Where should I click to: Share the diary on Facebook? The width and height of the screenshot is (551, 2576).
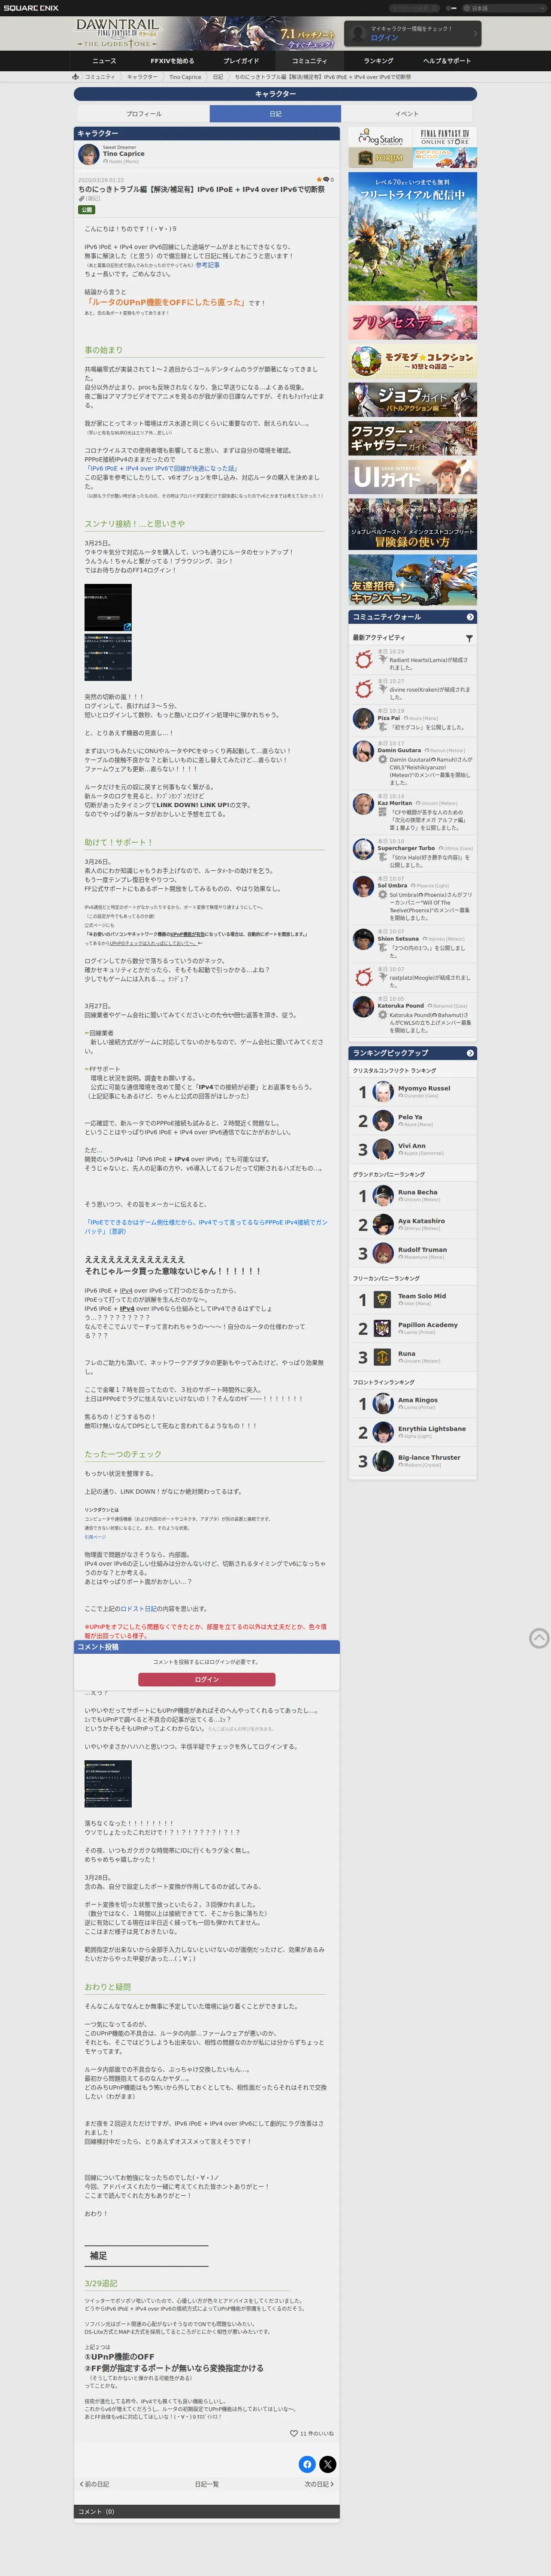(x=307, y=2464)
